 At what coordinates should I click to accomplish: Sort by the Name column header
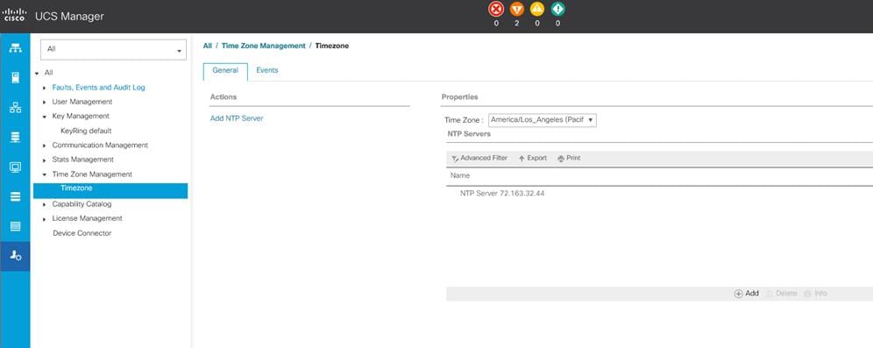(460, 176)
